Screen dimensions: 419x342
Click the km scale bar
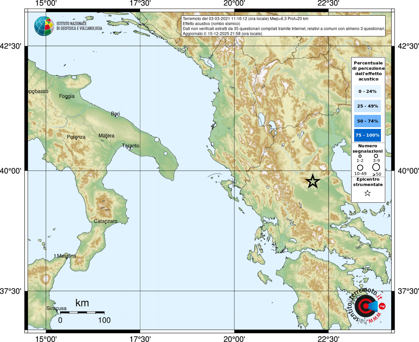82,313
